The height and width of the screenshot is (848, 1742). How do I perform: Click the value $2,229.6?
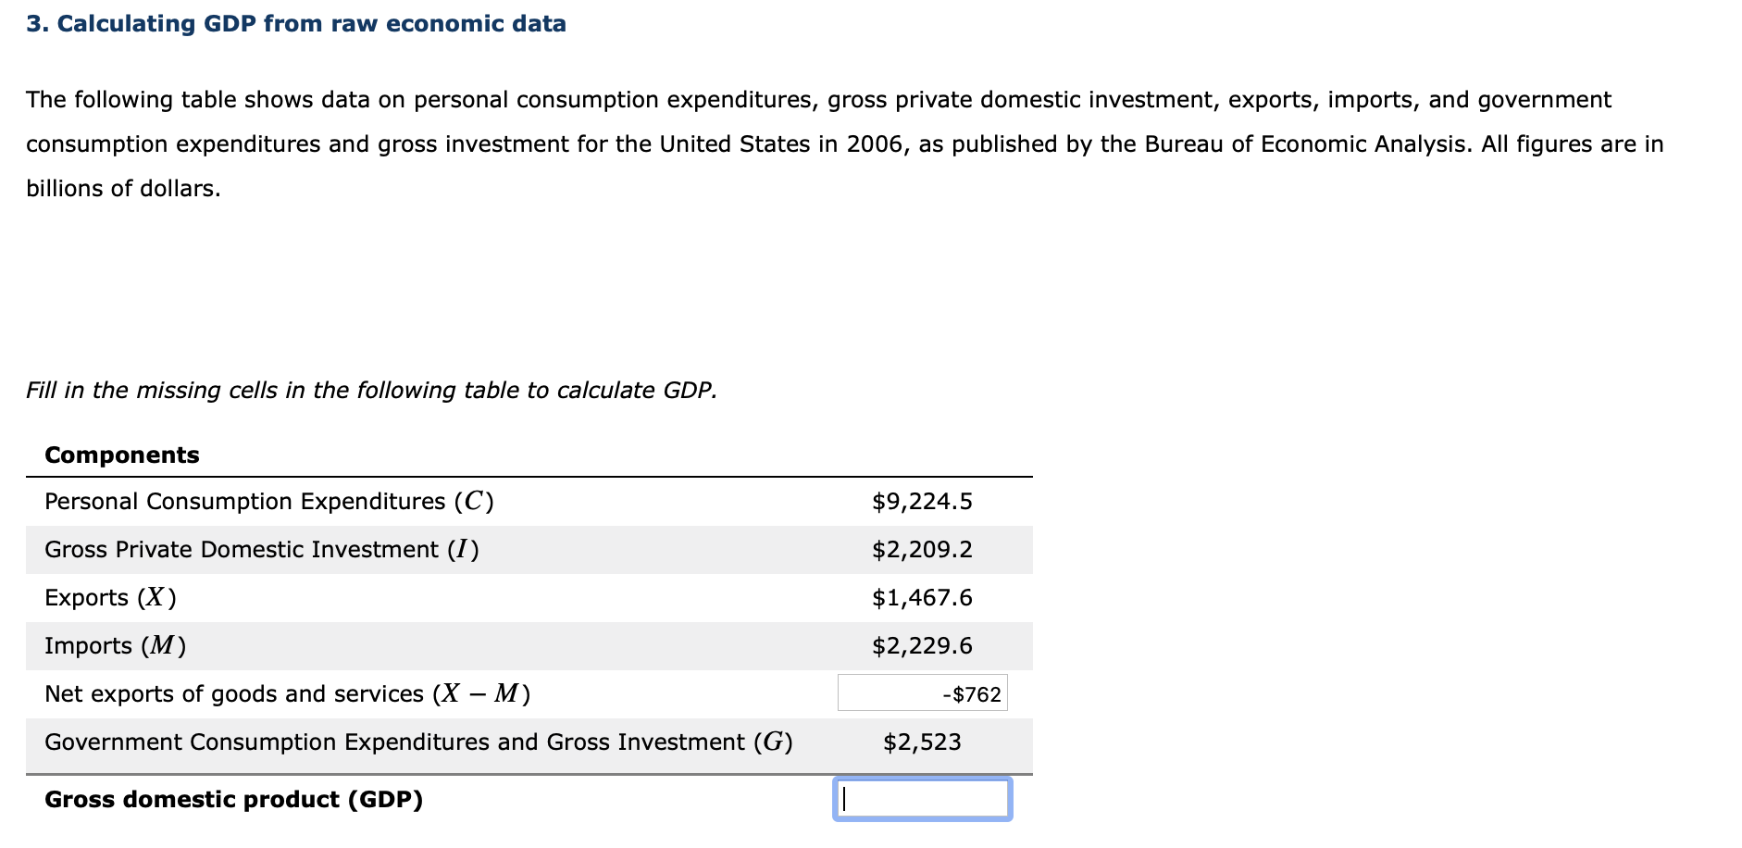924,645
